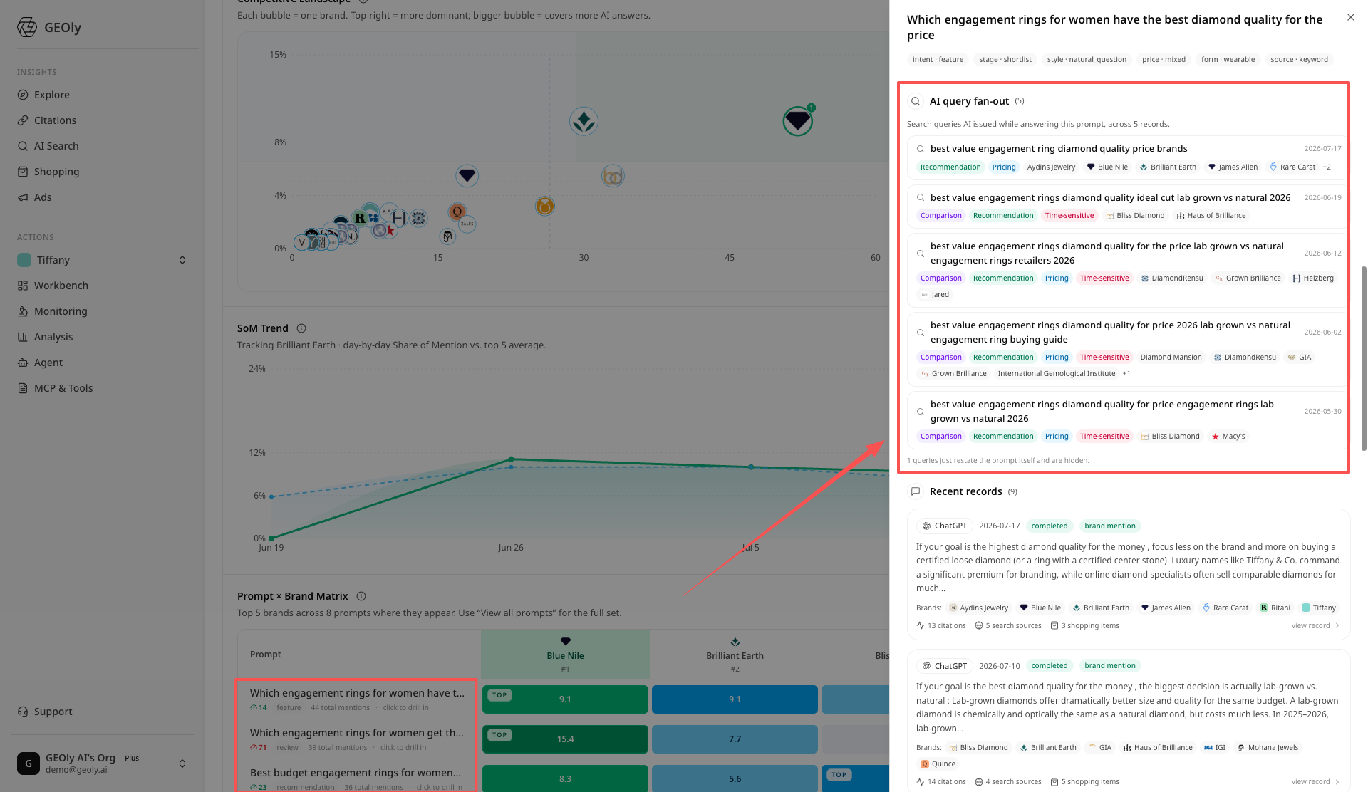Open 14 citations of the 2026-07-10 record
The image size is (1368, 792).
[x=941, y=782]
